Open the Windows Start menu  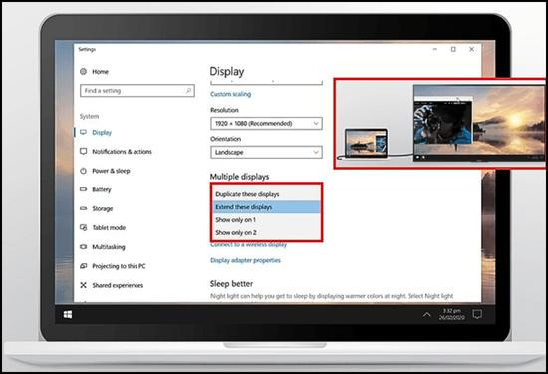68,314
